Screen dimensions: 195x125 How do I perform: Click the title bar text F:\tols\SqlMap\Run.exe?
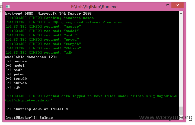pos(94,7)
